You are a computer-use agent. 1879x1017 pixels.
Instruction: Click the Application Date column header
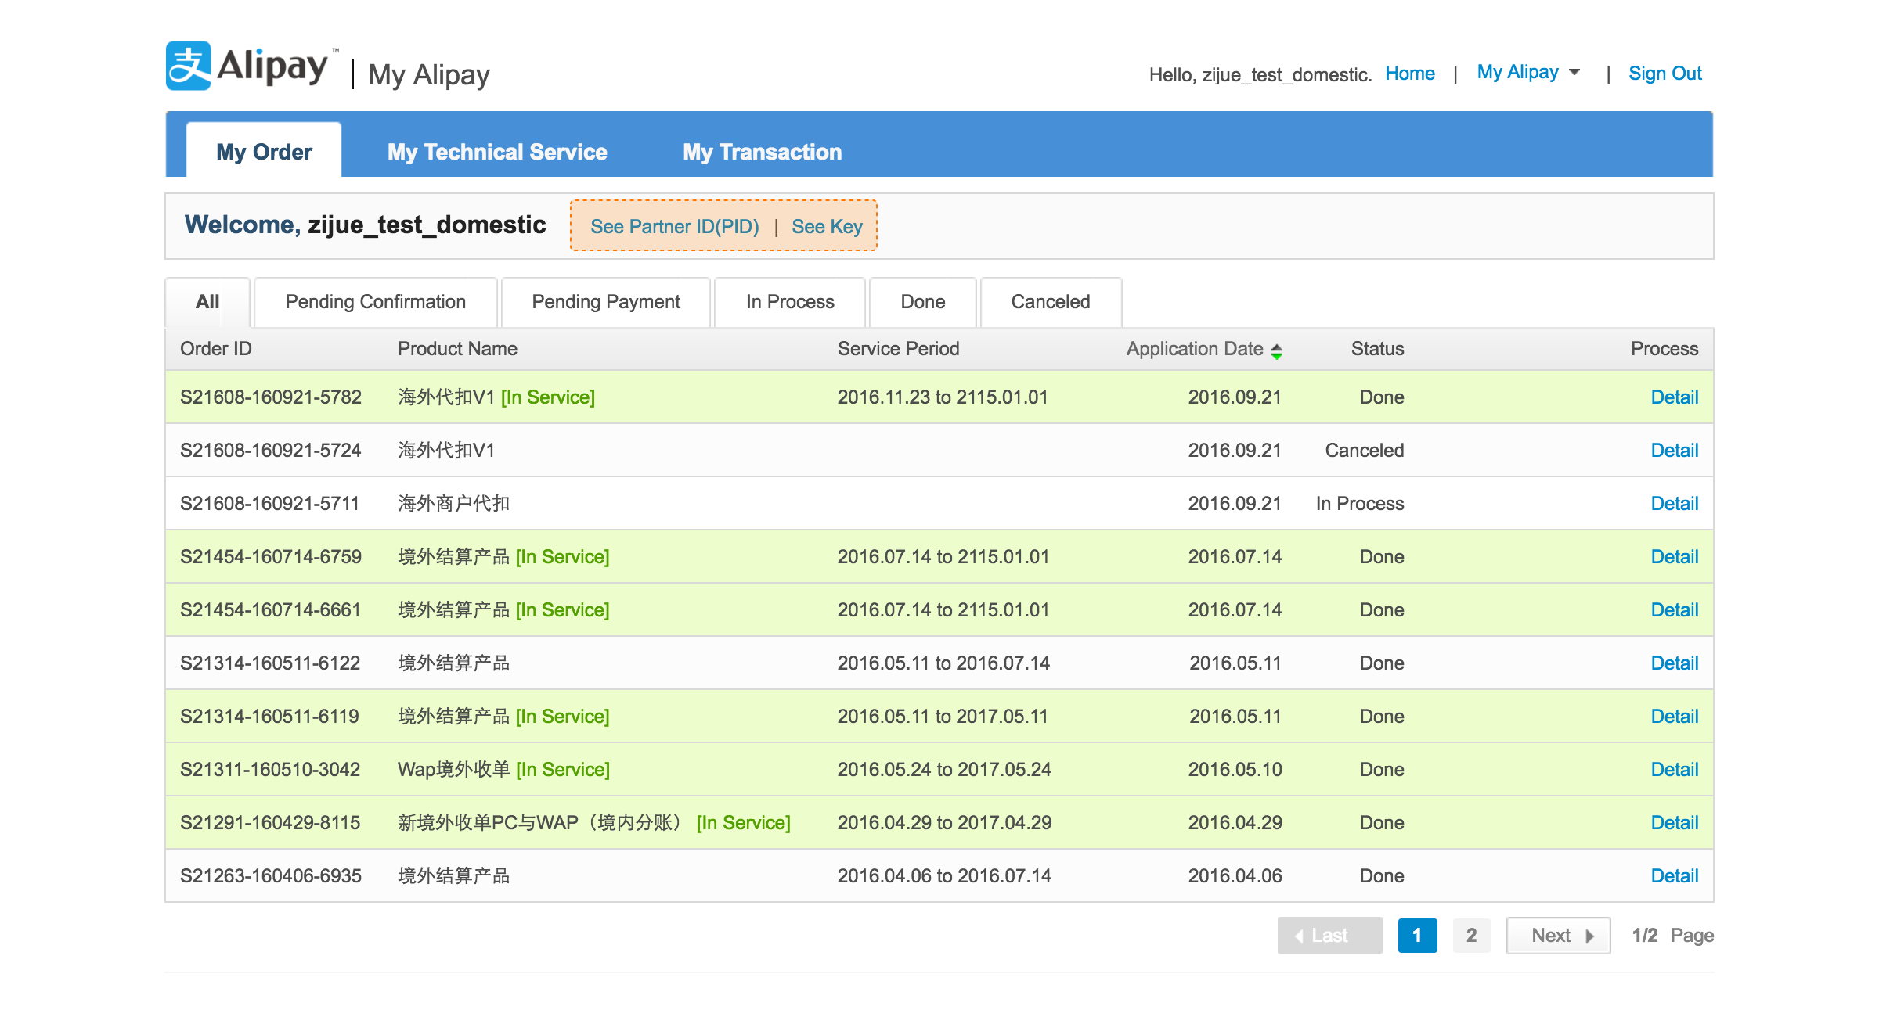point(1195,349)
